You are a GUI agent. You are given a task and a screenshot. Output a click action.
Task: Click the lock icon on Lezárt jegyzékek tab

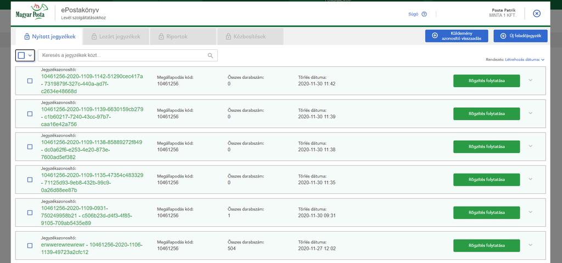94,37
